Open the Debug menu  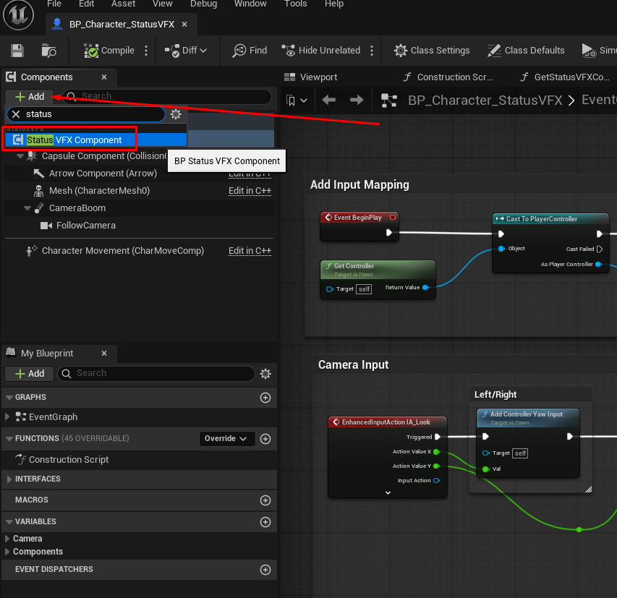coord(203,4)
